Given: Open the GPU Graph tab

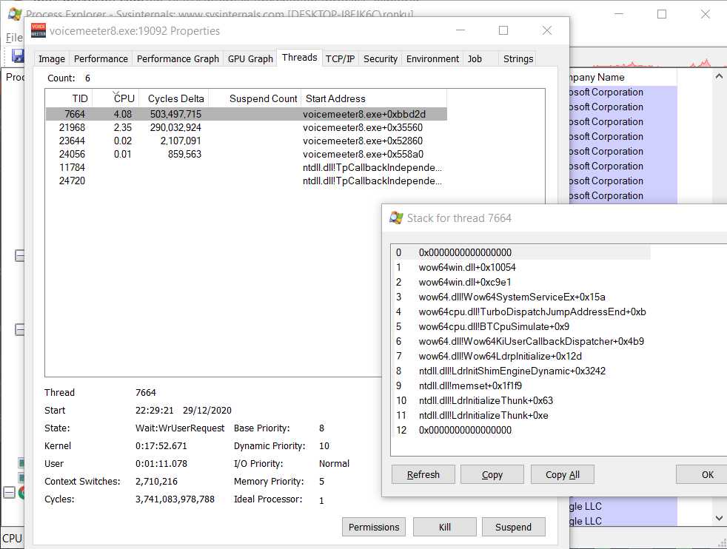Looking at the screenshot, I should [250, 58].
